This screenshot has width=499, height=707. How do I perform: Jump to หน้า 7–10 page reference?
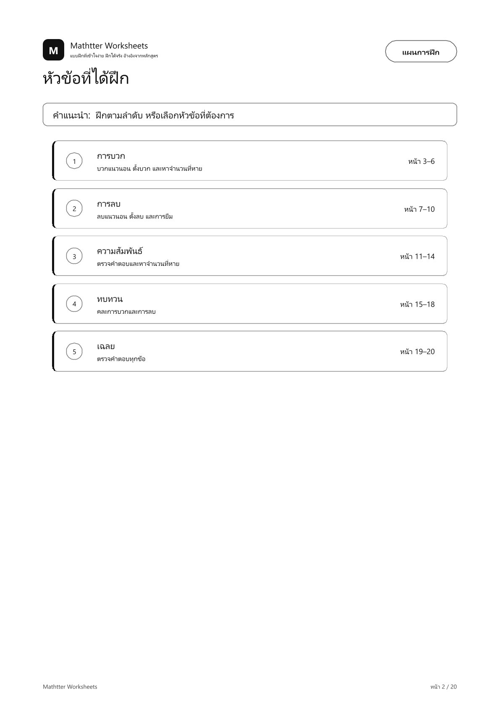[419, 209]
